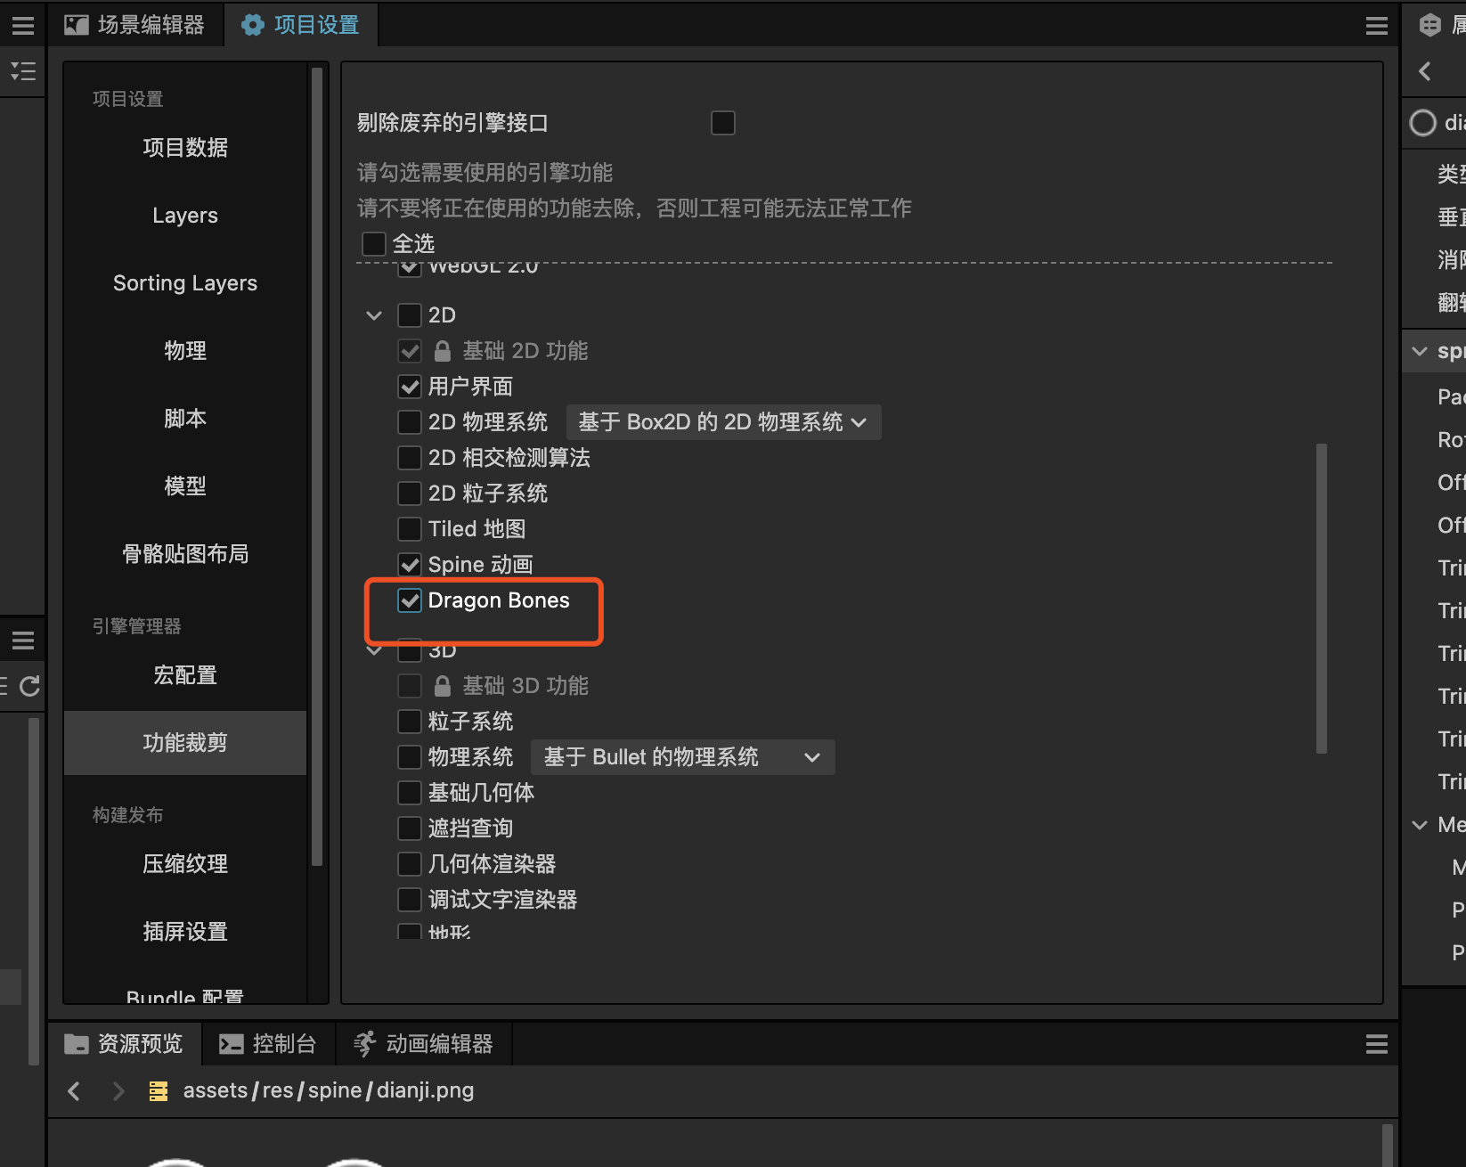Open 物理 settings page
The width and height of the screenshot is (1466, 1167).
(185, 351)
